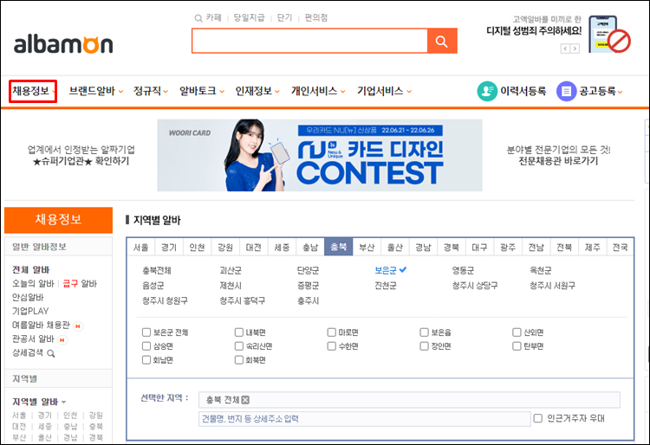Check the 회남면 checkbox
This screenshot has height=445, width=650.
pos(146,360)
